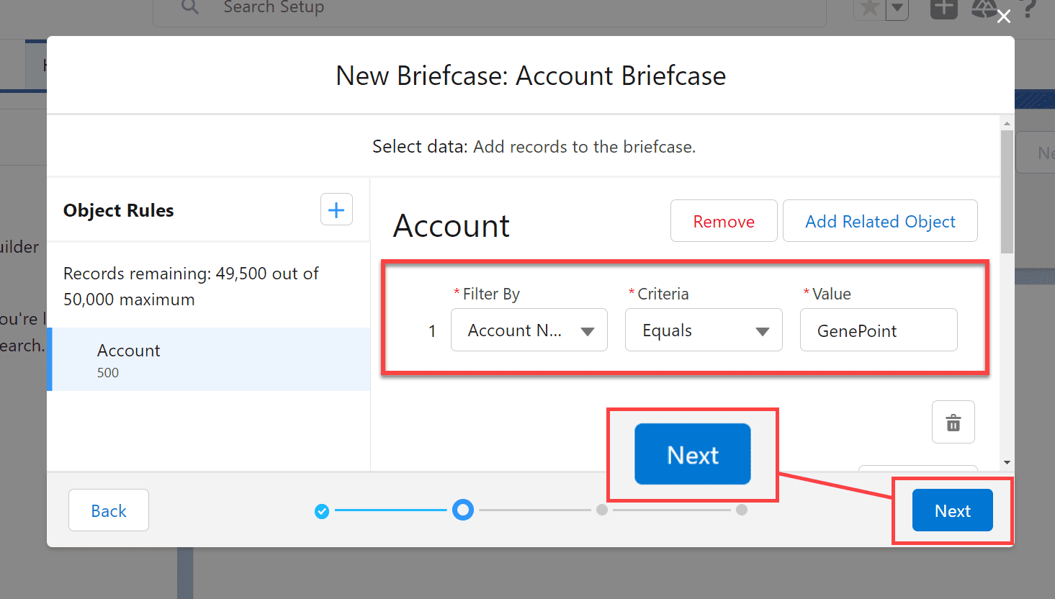This screenshot has height=599, width=1055.
Task: Click the global quick-create plus icon
Action: (x=943, y=8)
